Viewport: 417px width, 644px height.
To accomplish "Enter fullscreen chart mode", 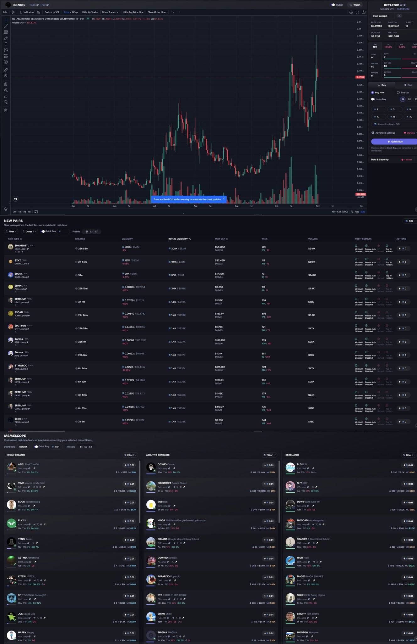I will point(357,12).
